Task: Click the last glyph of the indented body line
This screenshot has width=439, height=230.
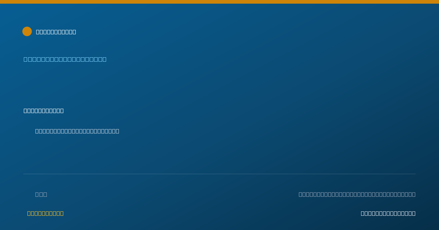Action: tap(117, 131)
